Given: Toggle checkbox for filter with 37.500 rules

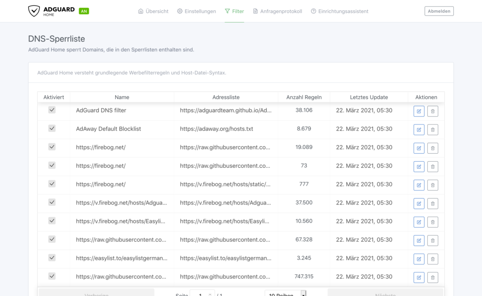Looking at the screenshot, I should point(52,202).
